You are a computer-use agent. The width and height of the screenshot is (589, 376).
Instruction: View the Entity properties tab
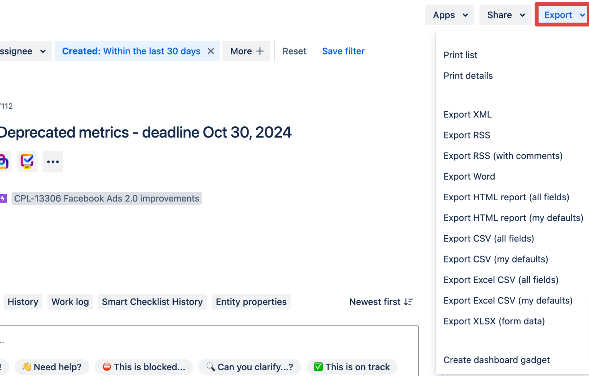251,302
